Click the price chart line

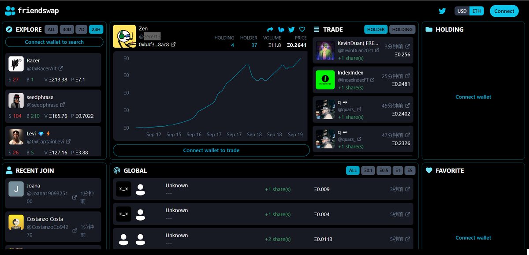[x=218, y=93]
